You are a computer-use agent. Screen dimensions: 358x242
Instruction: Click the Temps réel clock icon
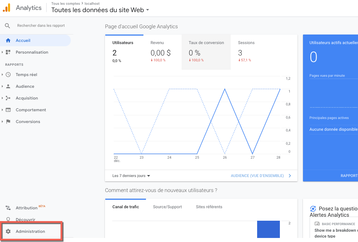(x=8, y=75)
